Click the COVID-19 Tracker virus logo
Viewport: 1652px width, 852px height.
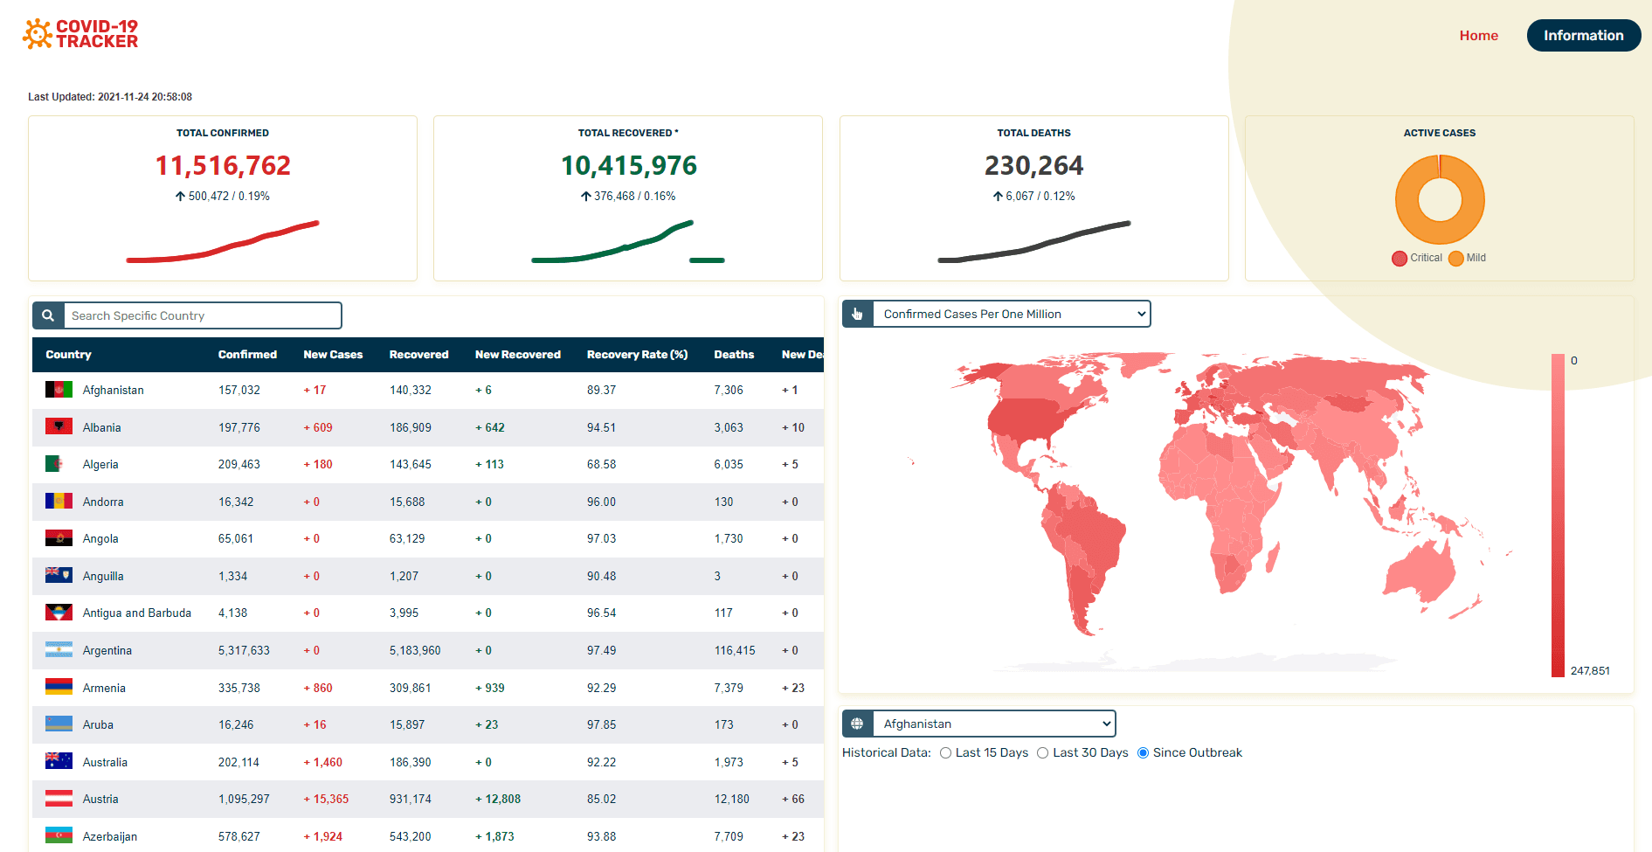38,34
